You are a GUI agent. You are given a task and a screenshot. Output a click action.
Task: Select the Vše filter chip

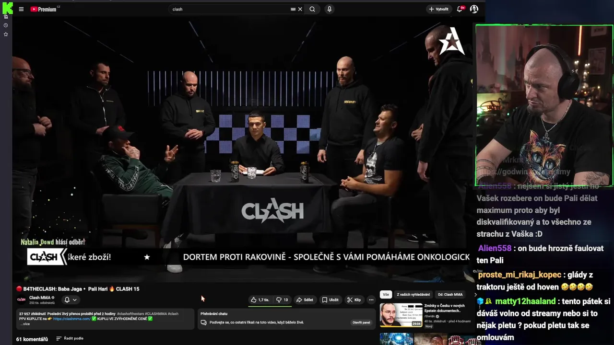click(386, 295)
